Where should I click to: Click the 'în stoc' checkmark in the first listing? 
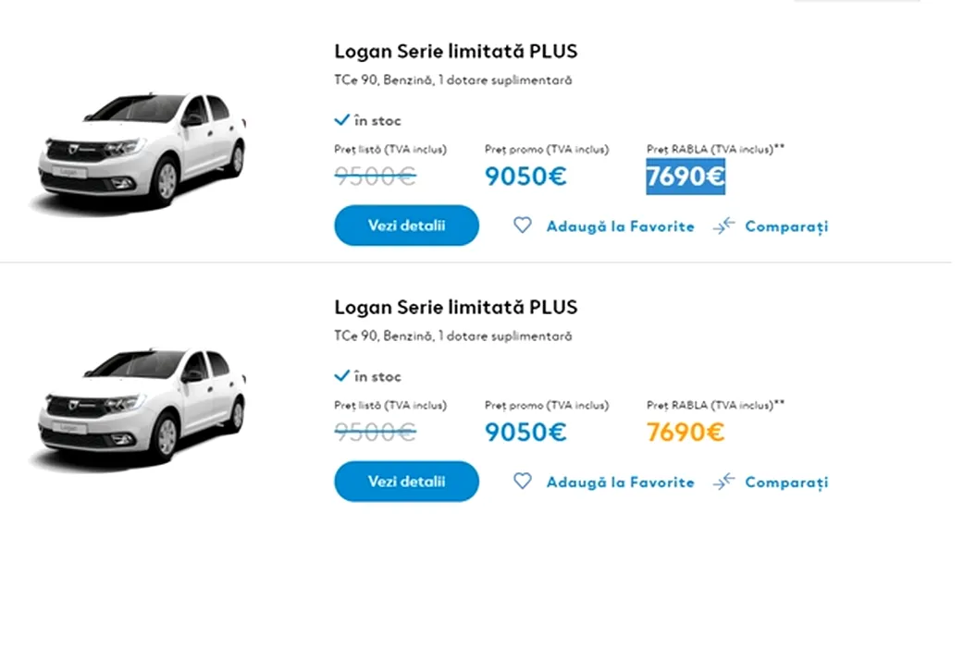pos(342,120)
